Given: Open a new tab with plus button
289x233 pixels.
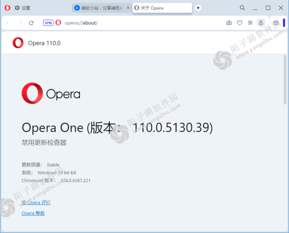Looking at the screenshot, I should coord(198,8).
